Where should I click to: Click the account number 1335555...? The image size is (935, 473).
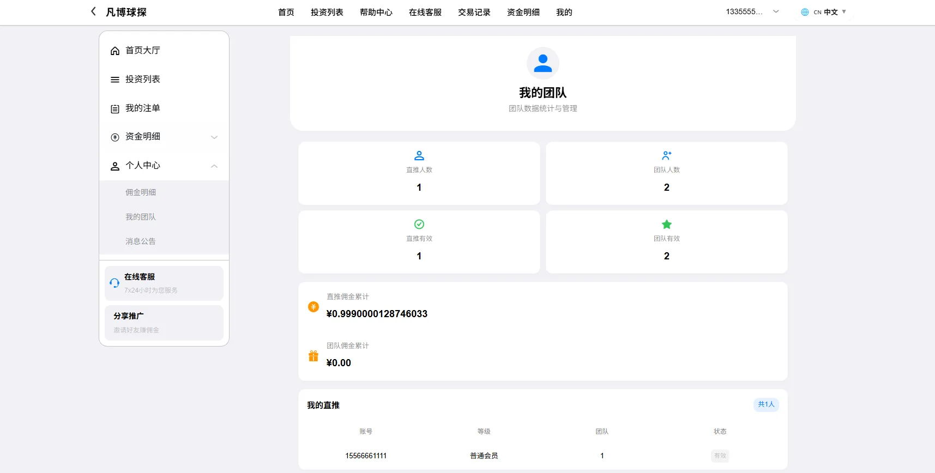pyautogui.click(x=744, y=11)
